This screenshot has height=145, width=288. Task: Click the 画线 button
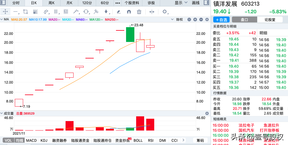pos(196,3)
